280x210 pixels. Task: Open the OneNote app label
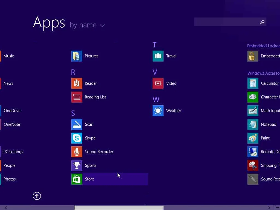click(12, 124)
